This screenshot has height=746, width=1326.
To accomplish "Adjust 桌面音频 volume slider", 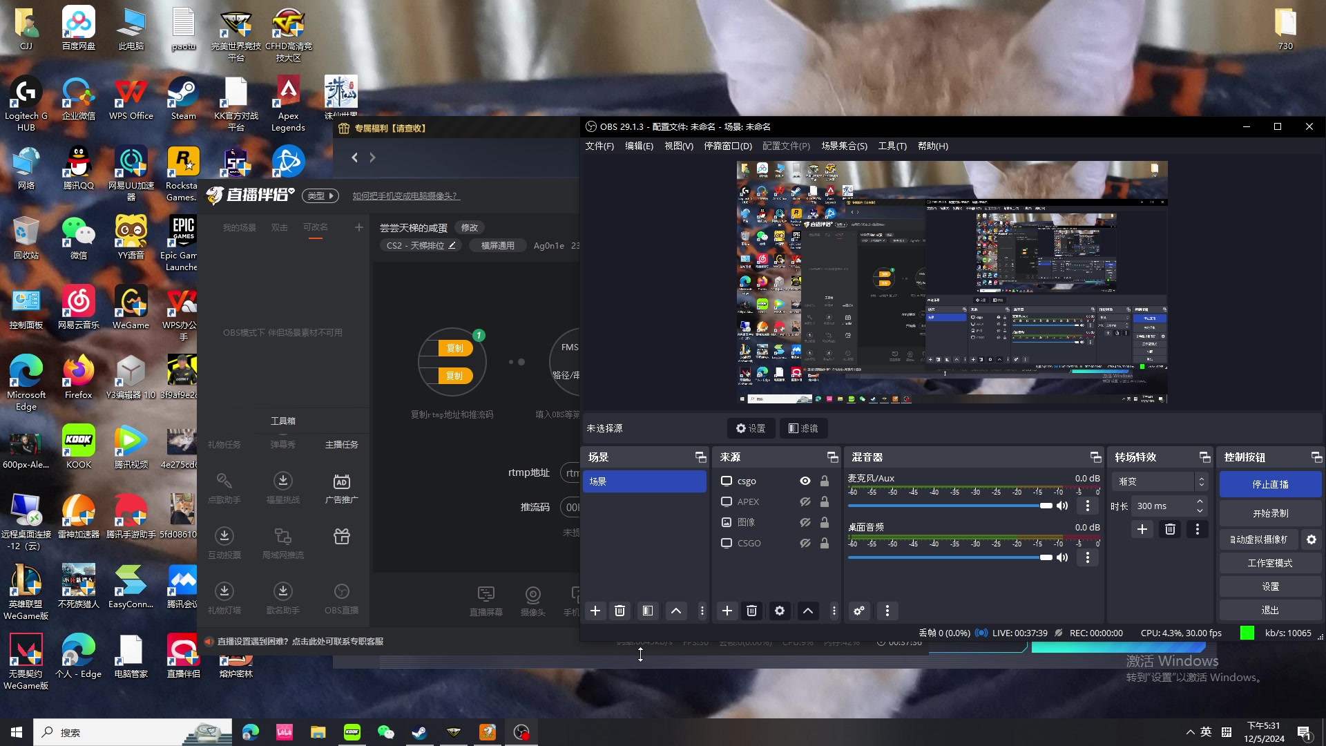I will [x=950, y=557].
